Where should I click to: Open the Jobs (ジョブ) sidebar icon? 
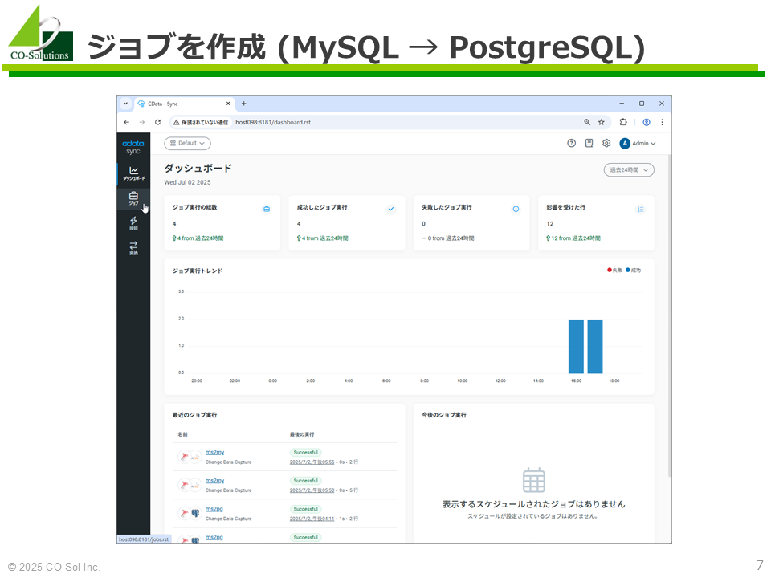point(134,198)
